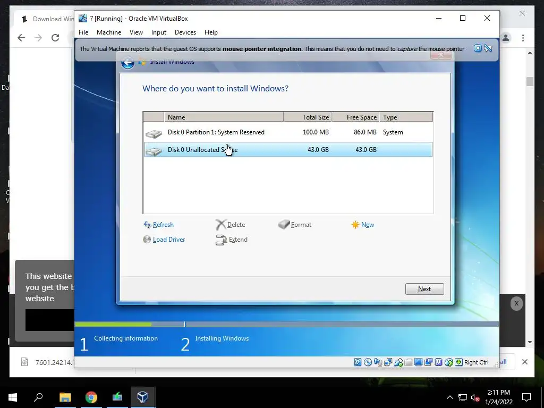Open the Help menu
The width and height of the screenshot is (544, 408).
pyautogui.click(x=211, y=32)
